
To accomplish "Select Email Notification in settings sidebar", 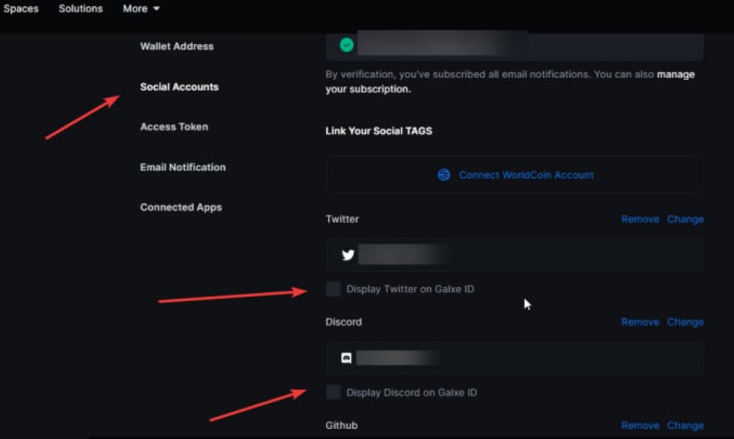I will point(183,168).
